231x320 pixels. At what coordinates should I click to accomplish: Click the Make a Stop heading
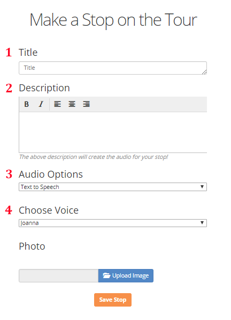(x=113, y=20)
